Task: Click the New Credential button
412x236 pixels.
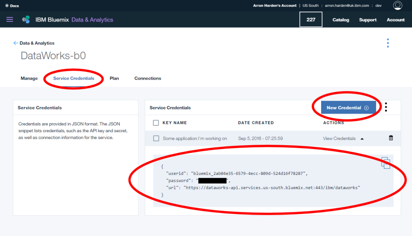Action: pos(348,108)
